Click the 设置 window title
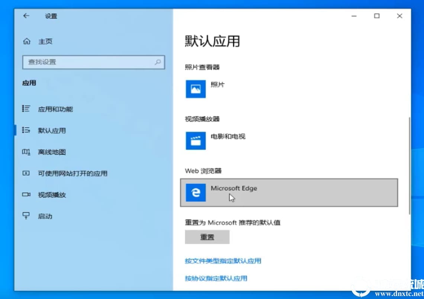Screen dimensions: 424x299 51,16
